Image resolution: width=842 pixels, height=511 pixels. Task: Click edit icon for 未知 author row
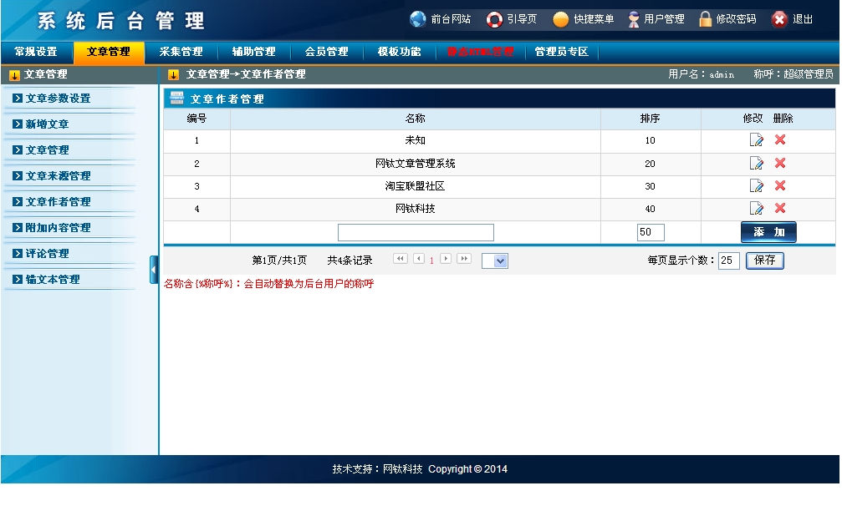pyautogui.click(x=757, y=140)
